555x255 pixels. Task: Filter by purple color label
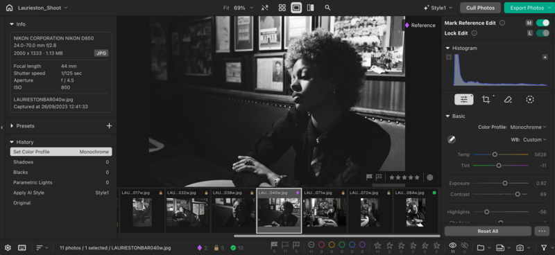click(x=362, y=245)
